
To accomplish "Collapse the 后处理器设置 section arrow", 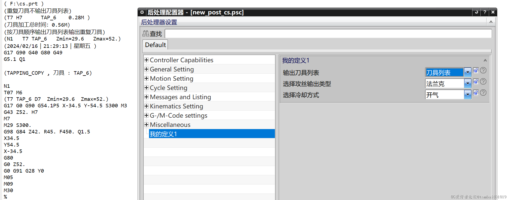I will click(x=491, y=22).
